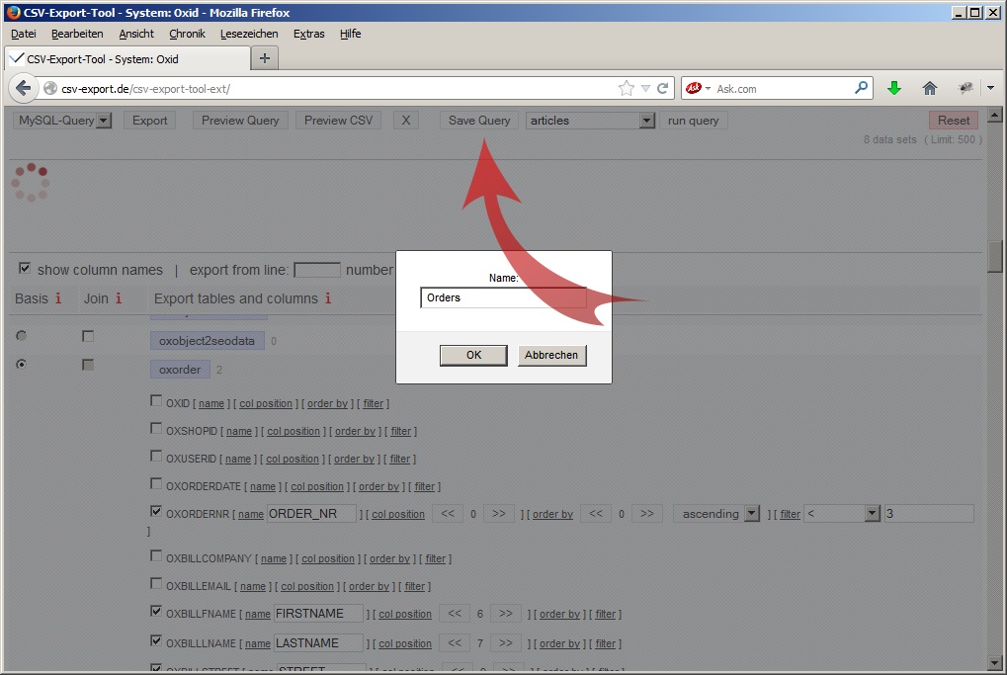Click OXORDERNR filter value field
This screenshot has height=675, width=1007.
[929, 514]
